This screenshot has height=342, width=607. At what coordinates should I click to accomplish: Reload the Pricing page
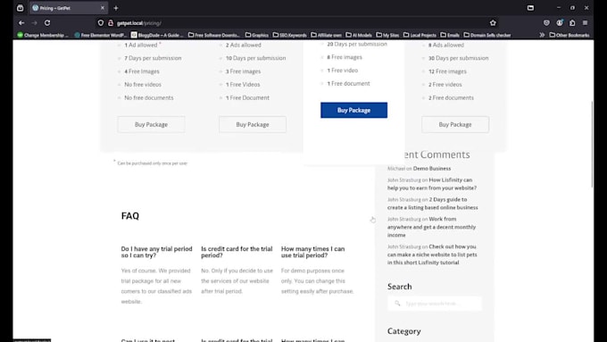(x=47, y=23)
